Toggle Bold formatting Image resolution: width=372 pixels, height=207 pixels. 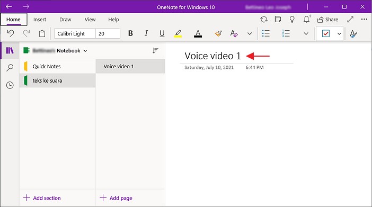click(130, 33)
